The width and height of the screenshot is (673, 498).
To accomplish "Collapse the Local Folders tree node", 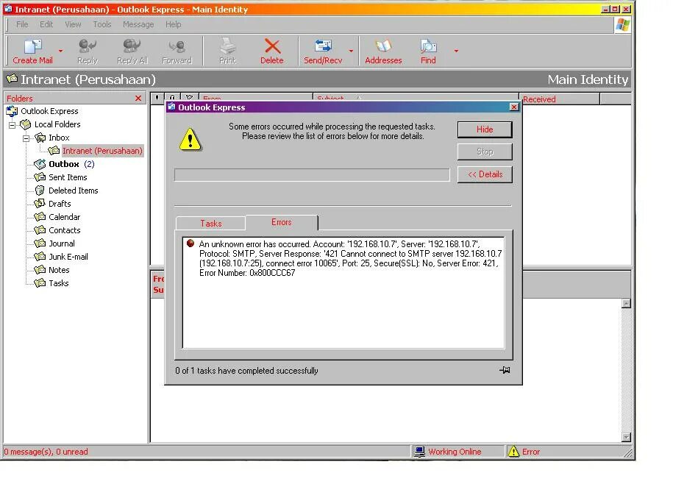I will 12,125.
